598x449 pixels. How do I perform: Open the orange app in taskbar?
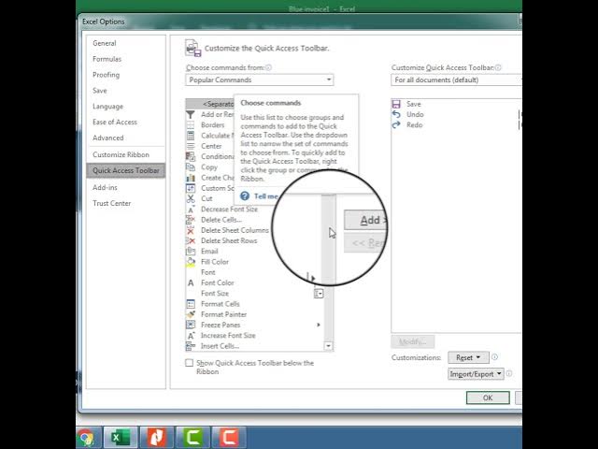156,438
